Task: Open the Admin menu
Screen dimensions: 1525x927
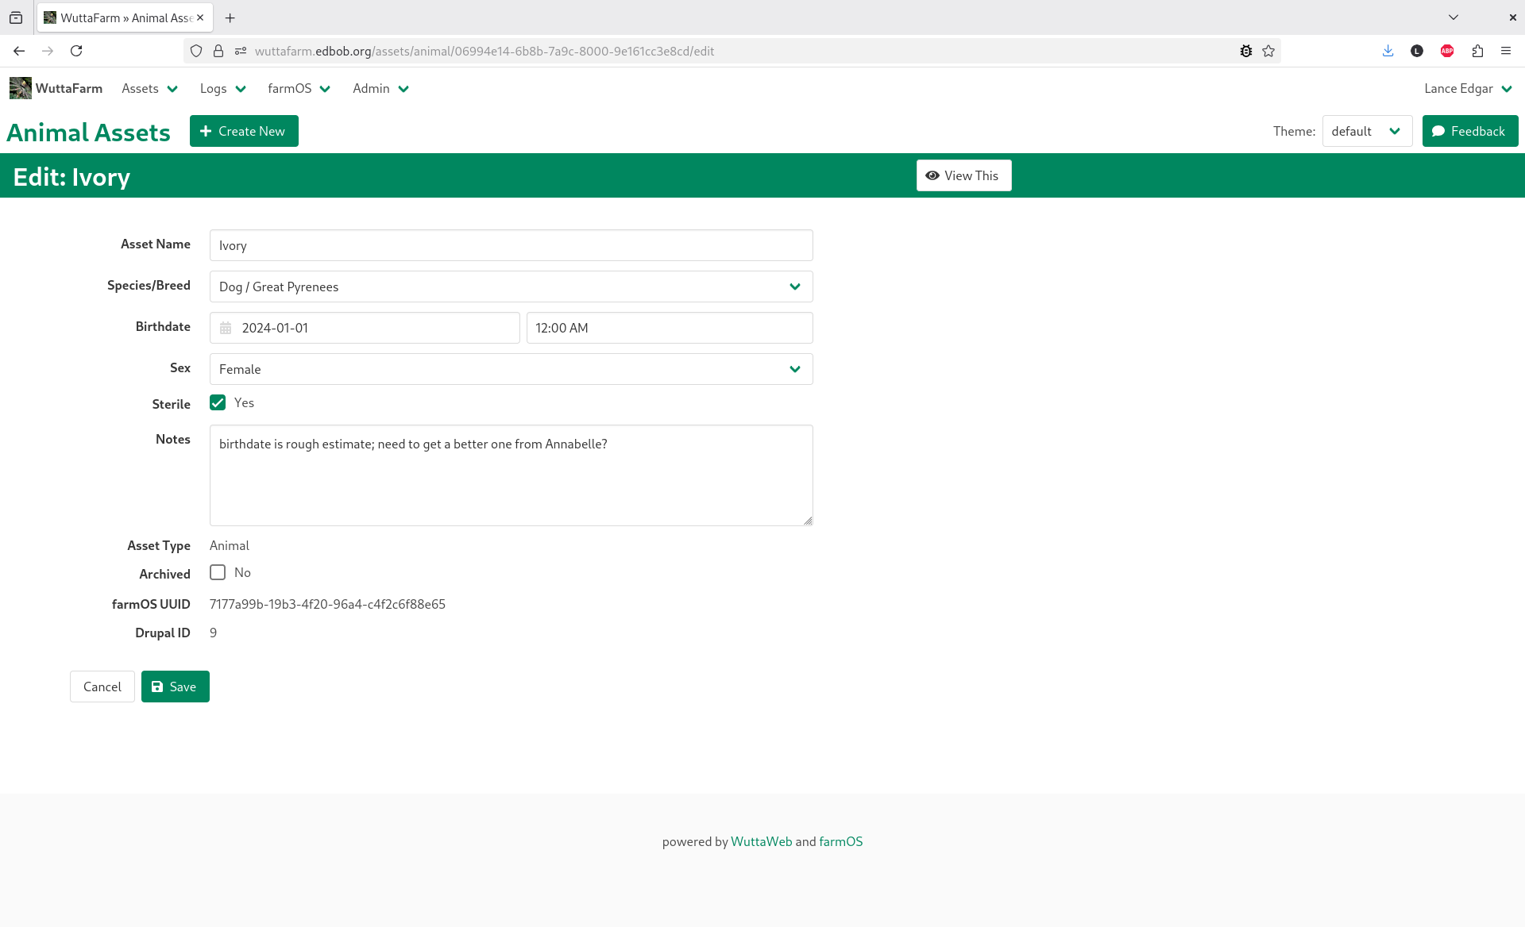Action: point(379,88)
